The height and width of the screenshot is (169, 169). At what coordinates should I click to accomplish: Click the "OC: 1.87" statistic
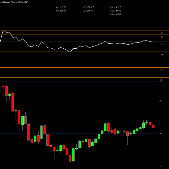pyautogui.click(x=116, y=7)
